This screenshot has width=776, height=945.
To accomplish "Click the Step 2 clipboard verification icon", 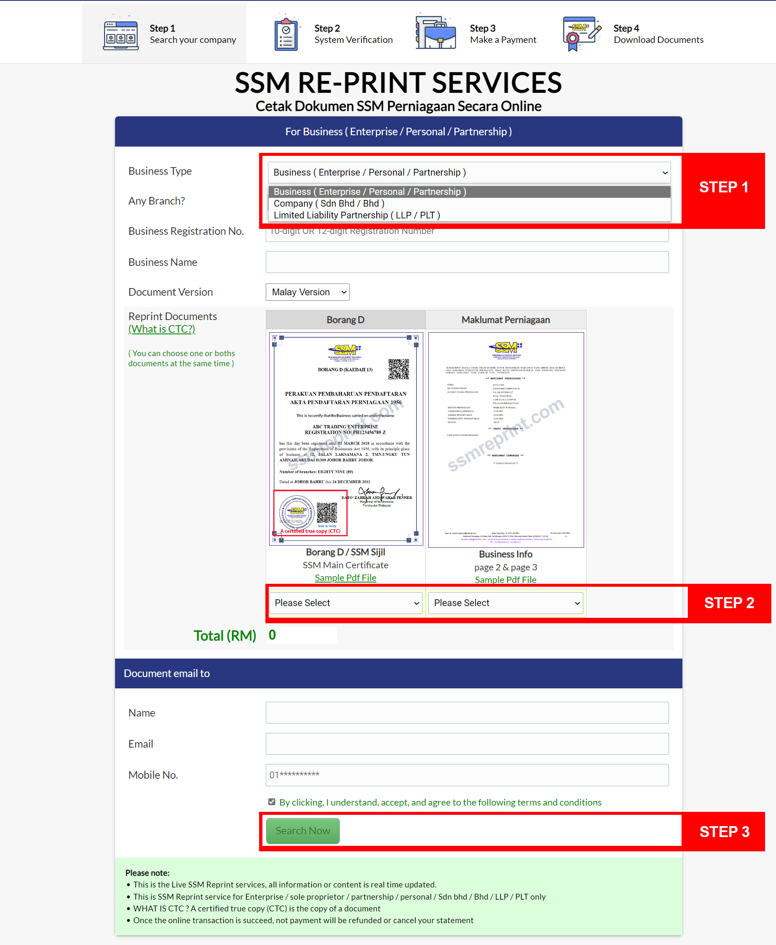I will [x=286, y=34].
